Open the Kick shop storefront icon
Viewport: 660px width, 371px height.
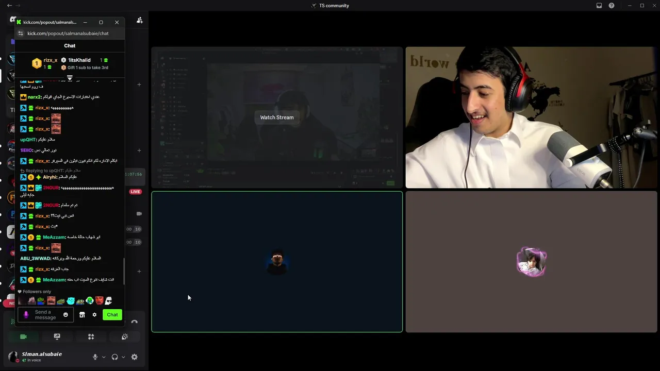coord(82,315)
